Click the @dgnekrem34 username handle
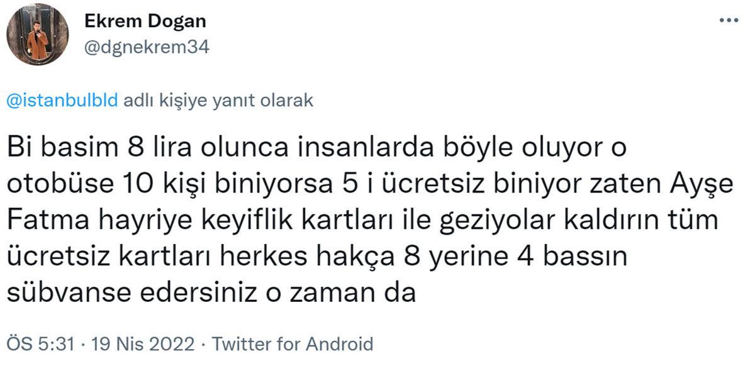This screenshot has height=368, width=755. coord(148,46)
